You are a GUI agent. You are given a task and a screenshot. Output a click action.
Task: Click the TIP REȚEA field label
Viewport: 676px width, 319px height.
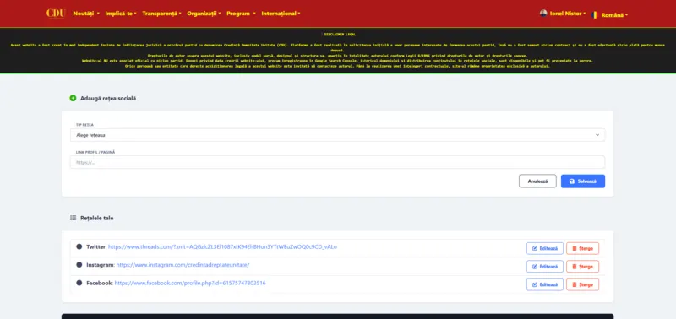click(x=85, y=124)
